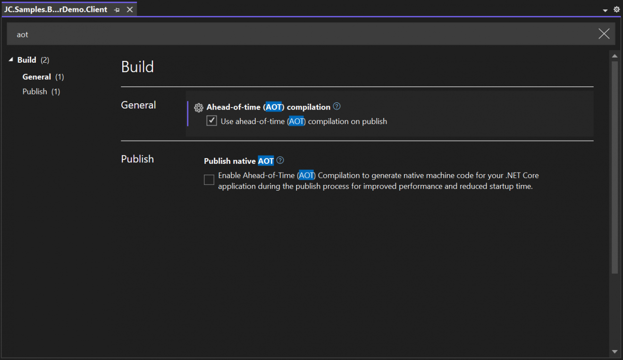Screen dimensions: 623x360
Task: Click gear icon beside Ahead-of-time compilation
Action: click(x=199, y=108)
